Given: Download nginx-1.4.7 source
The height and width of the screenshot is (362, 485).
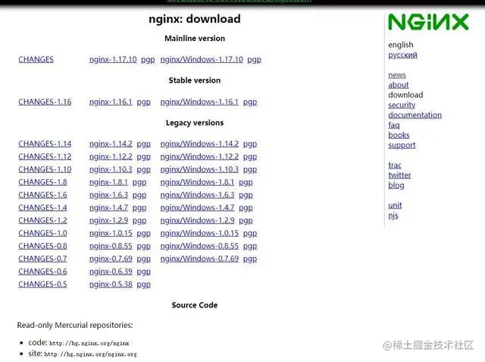Looking at the screenshot, I should pyautogui.click(x=108, y=208).
